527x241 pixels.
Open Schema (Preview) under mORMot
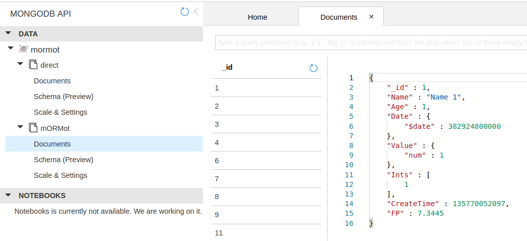point(63,160)
